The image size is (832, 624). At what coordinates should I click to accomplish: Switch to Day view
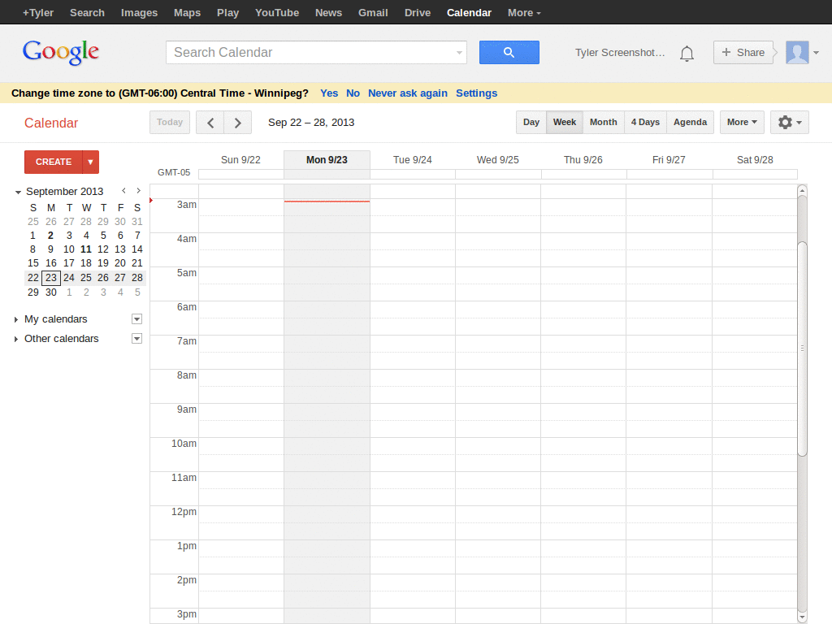pos(531,123)
